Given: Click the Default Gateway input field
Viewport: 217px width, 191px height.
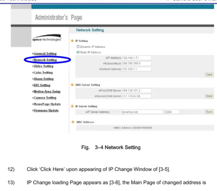Looking at the screenshot, I should [136, 69].
